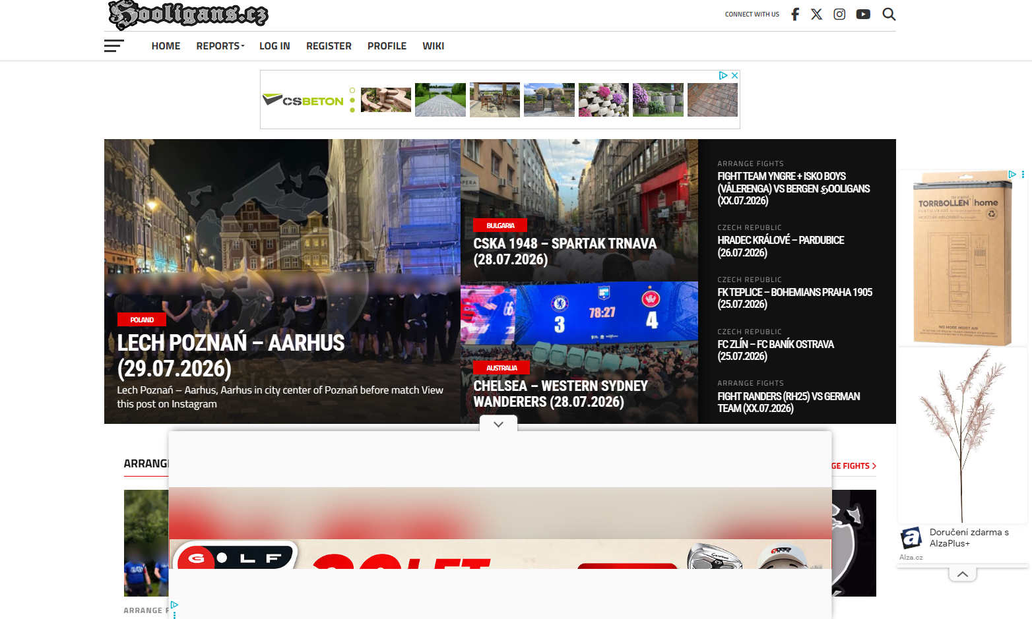The height and width of the screenshot is (619, 1032).
Task: Click 'Doručení zdarma s AlzaPlus+' text
Action: (969, 538)
